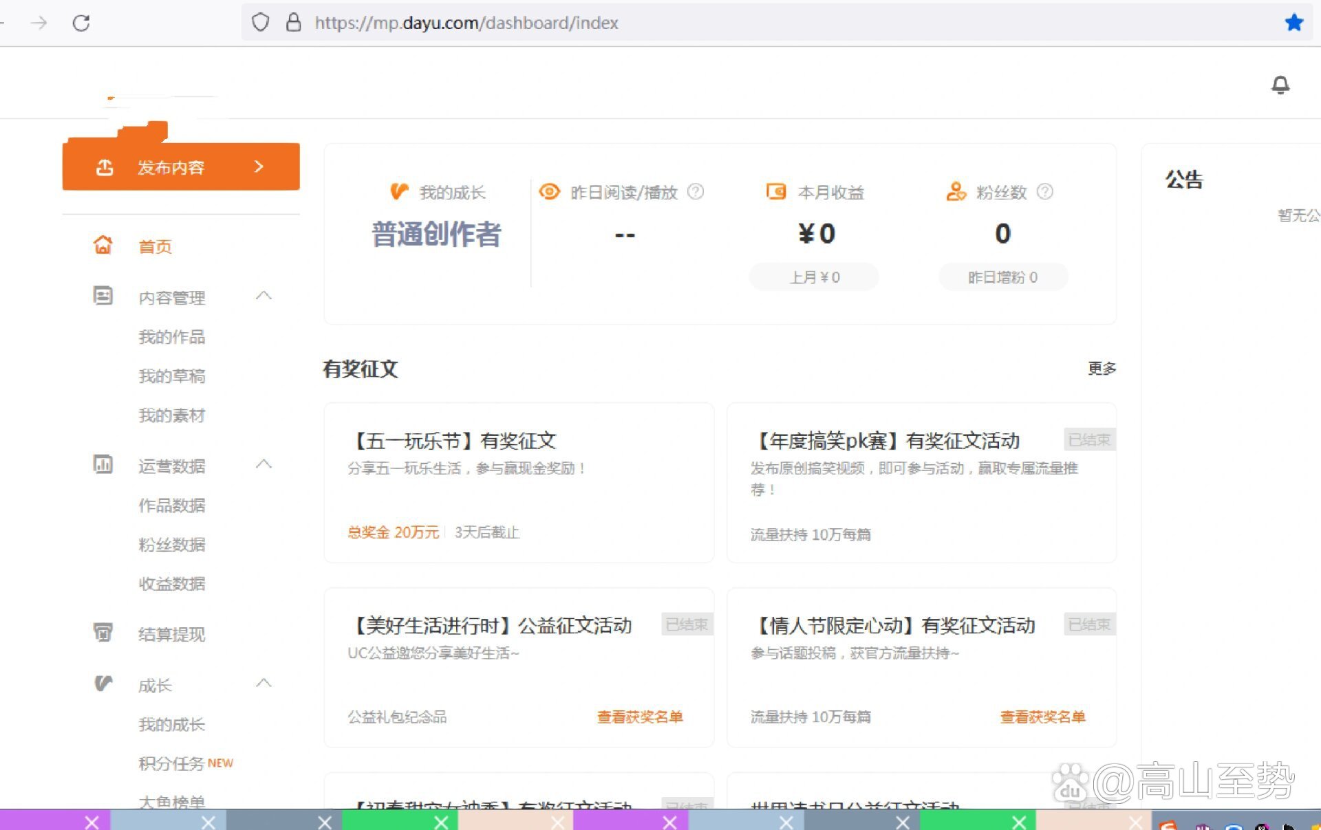
Task: Click the 上月 ¥0 pill
Action: click(x=814, y=277)
